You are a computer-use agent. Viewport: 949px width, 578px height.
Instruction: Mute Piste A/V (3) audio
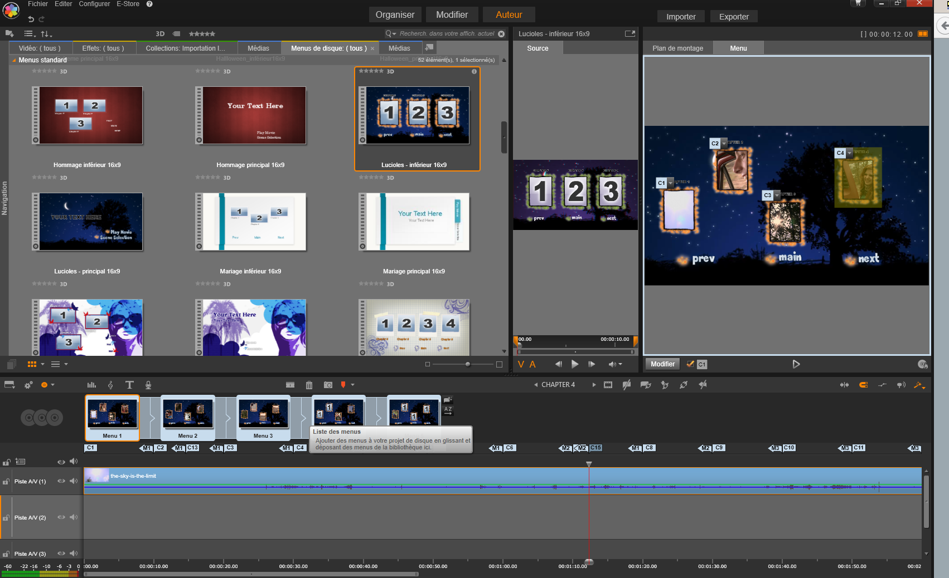pyautogui.click(x=74, y=553)
